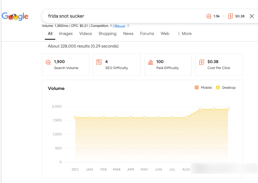This screenshot has width=258, height=183.
Task: Switch to the Forums tab
Action: 147,34
